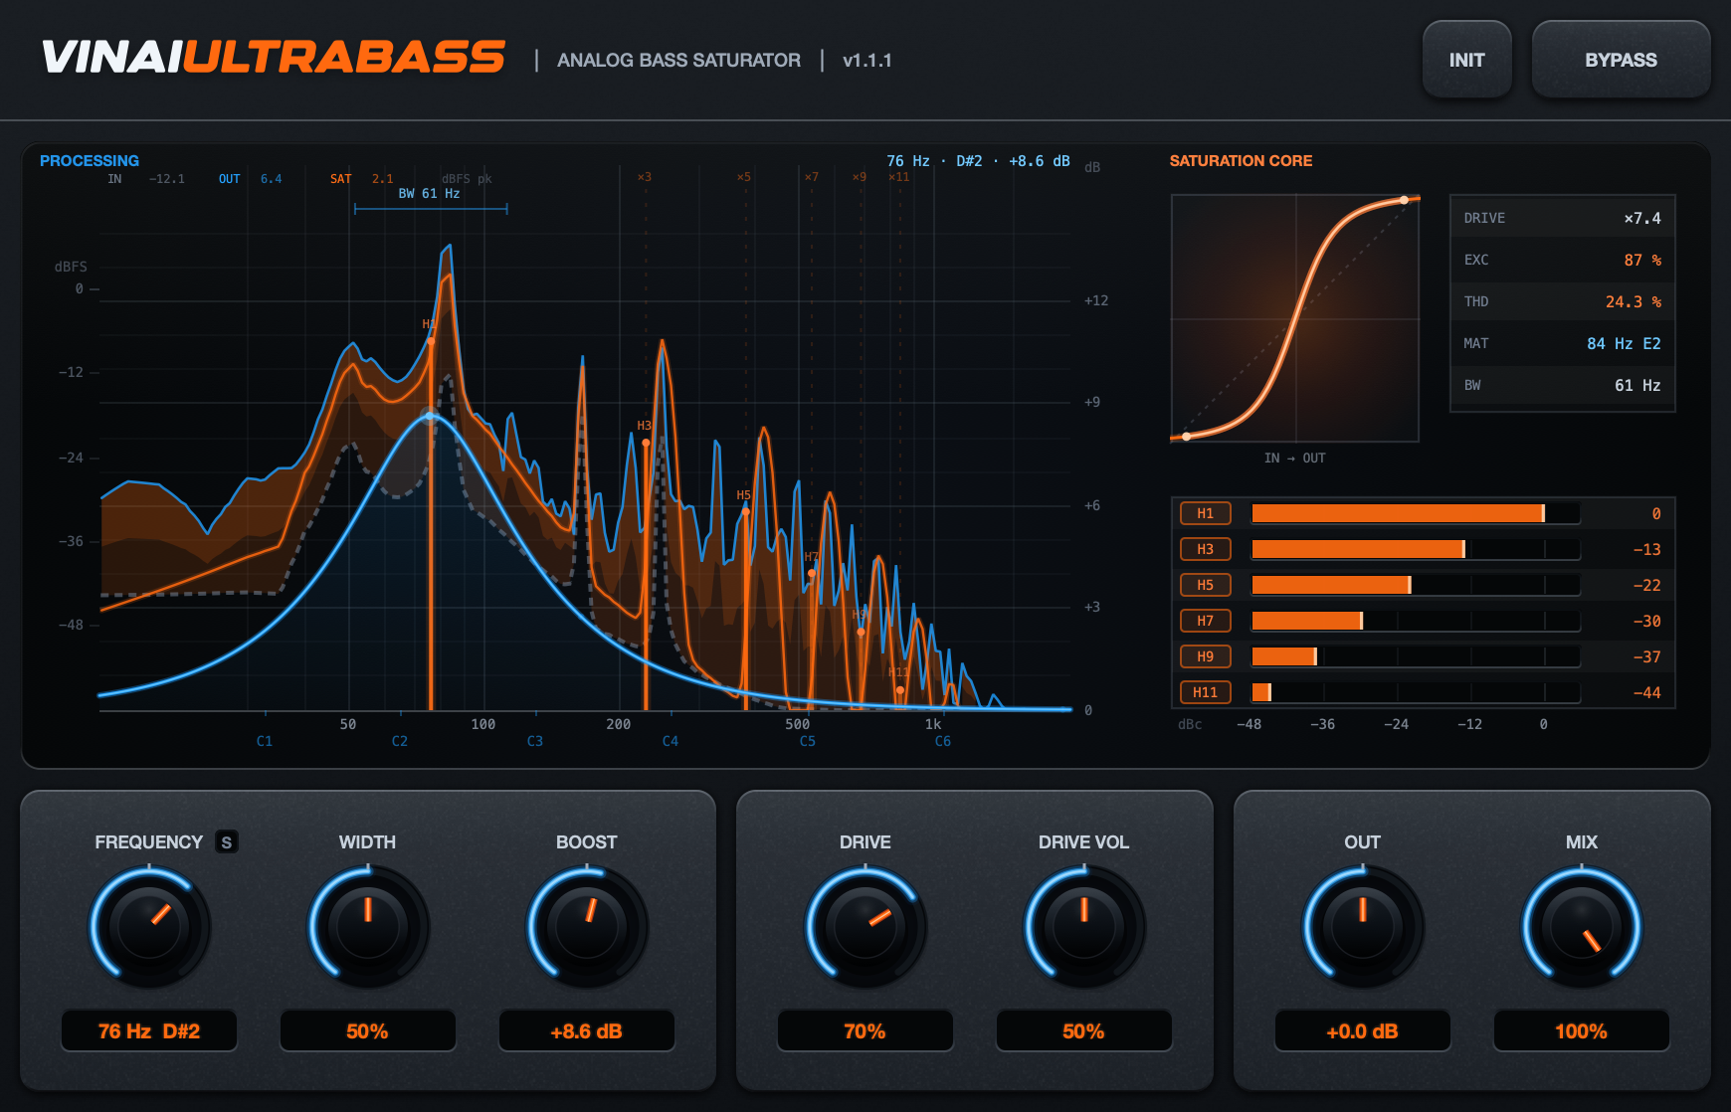Click the top endpoint of the saturation curve
The image size is (1731, 1112).
1404,201
